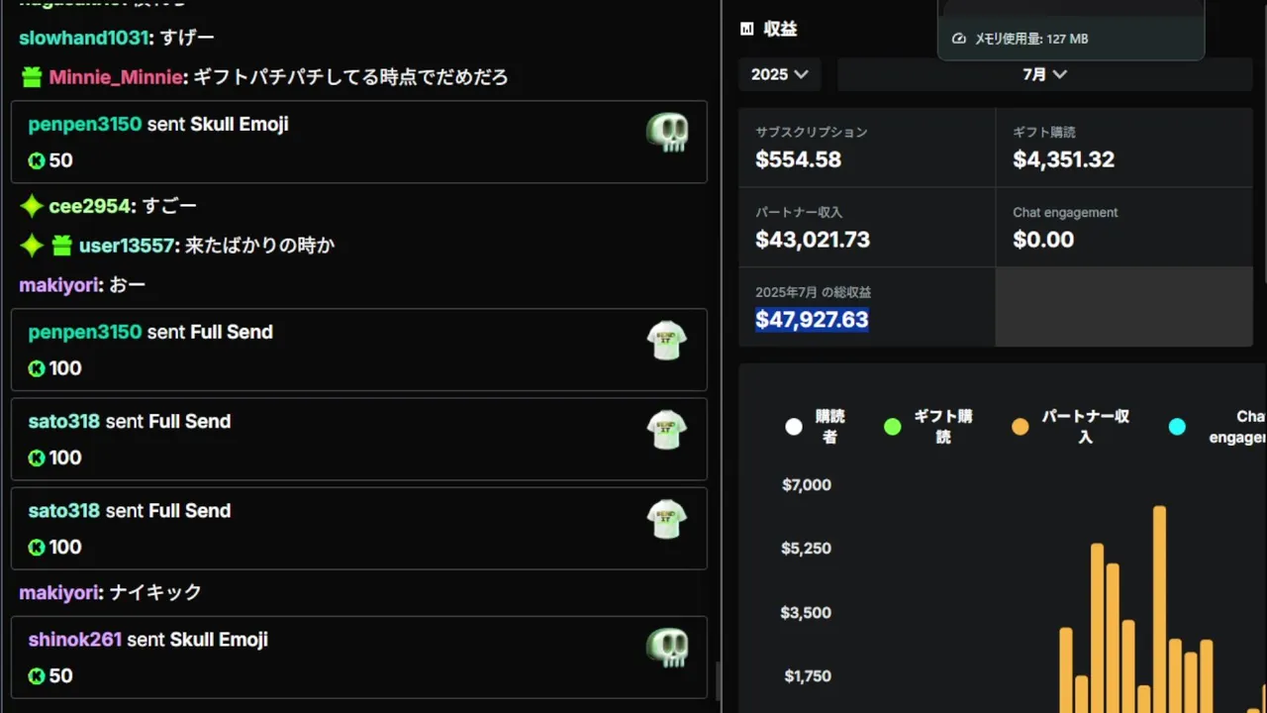Click the gift badge next to user13557
The width and height of the screenshot is (1267, 713).
point(61,246)
